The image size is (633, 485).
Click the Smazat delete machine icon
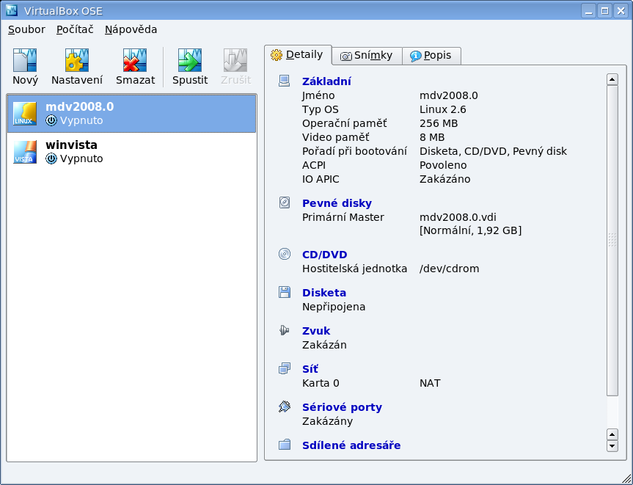click(x=135, y=60)
